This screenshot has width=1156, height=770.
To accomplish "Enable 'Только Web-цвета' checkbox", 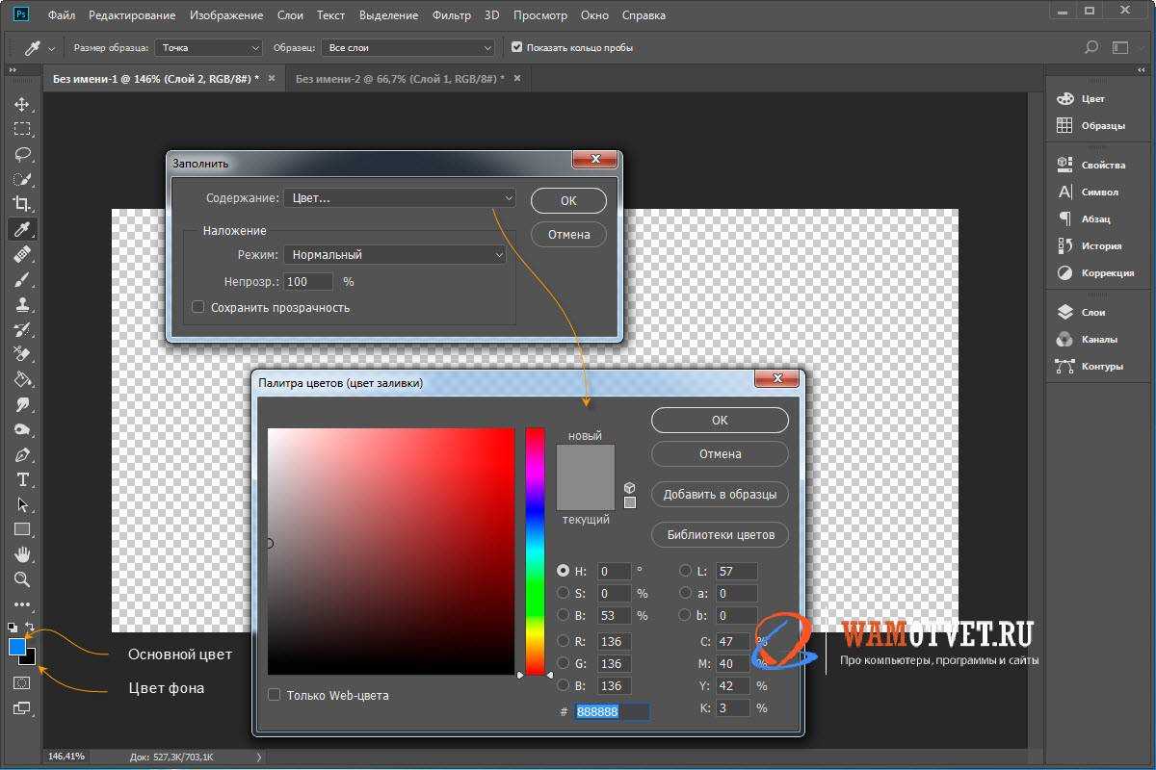I will click(275, 694).
